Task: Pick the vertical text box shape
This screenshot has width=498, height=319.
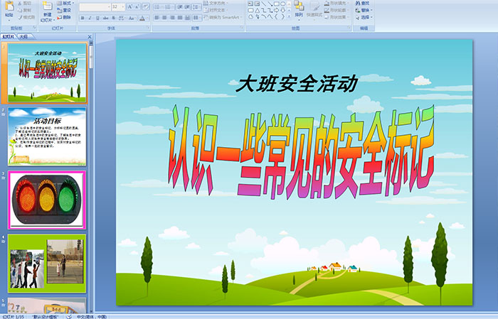Action: point(257,4)
